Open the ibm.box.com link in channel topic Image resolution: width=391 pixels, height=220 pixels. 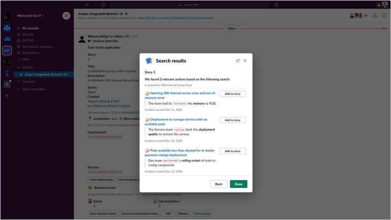click(x=175, y=18)
